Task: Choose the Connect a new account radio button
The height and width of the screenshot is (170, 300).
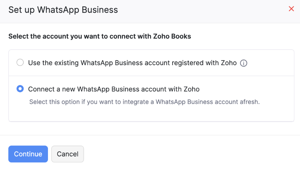Action: [x=20, y=89]
